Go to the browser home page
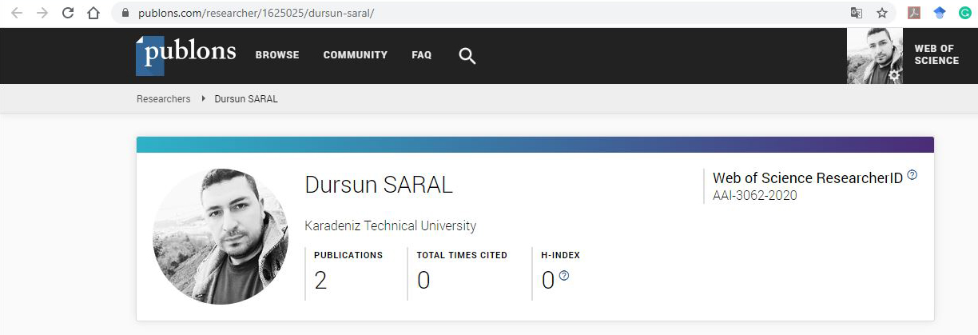Viewport: 978px width, 335px height. 93,13
